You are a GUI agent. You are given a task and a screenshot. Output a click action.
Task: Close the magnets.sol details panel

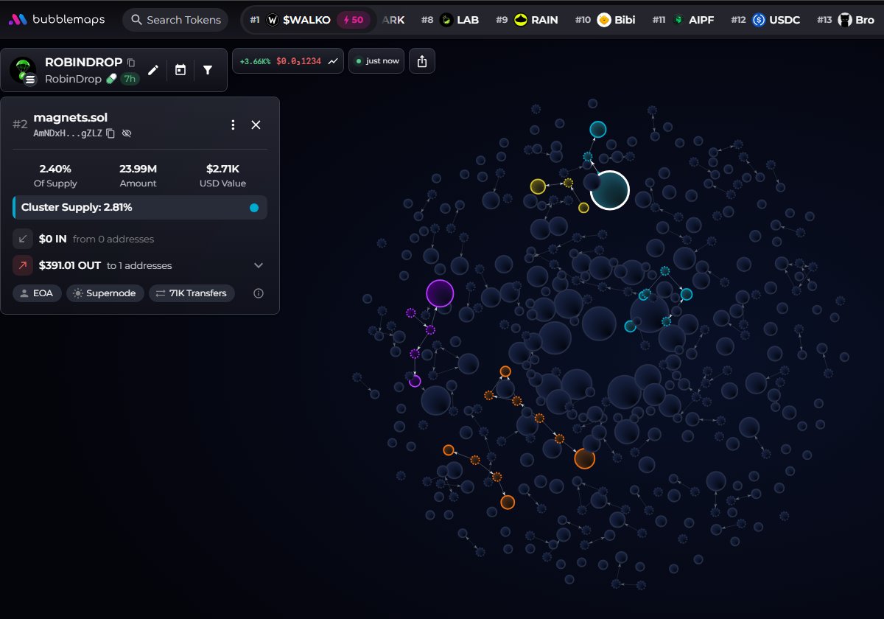coord(256,125)
